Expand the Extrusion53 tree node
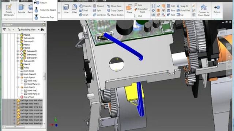The width and height of the screenshot is (234, 131). pyautogui.click(x=18, y=55)
